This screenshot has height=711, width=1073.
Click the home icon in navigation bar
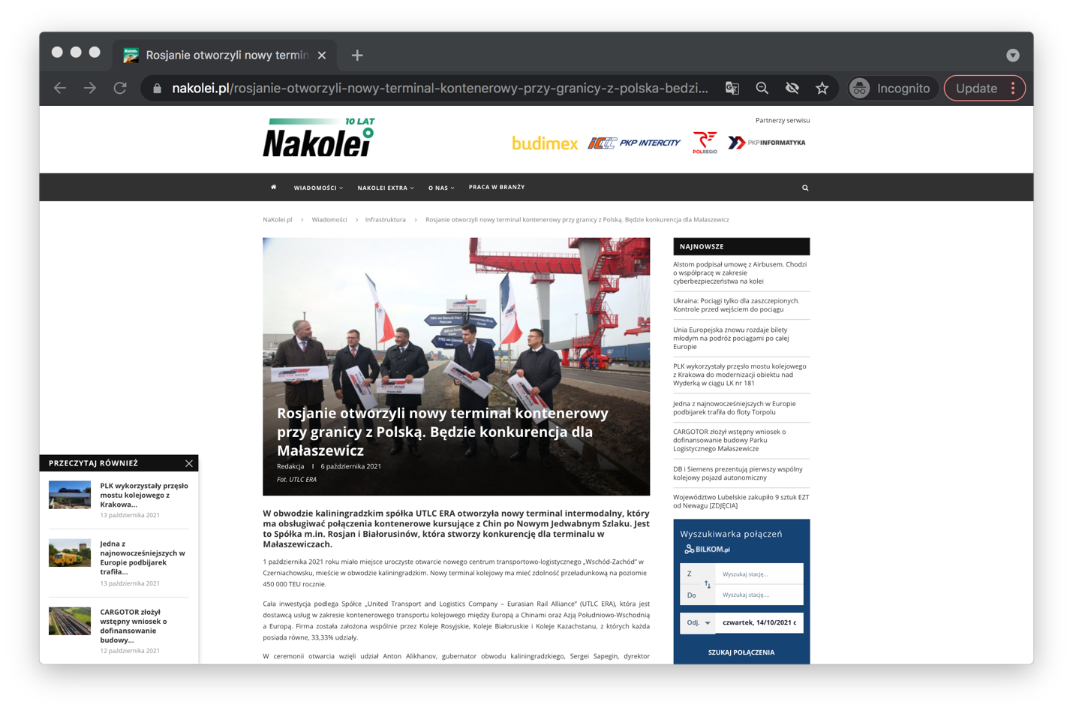273,187
